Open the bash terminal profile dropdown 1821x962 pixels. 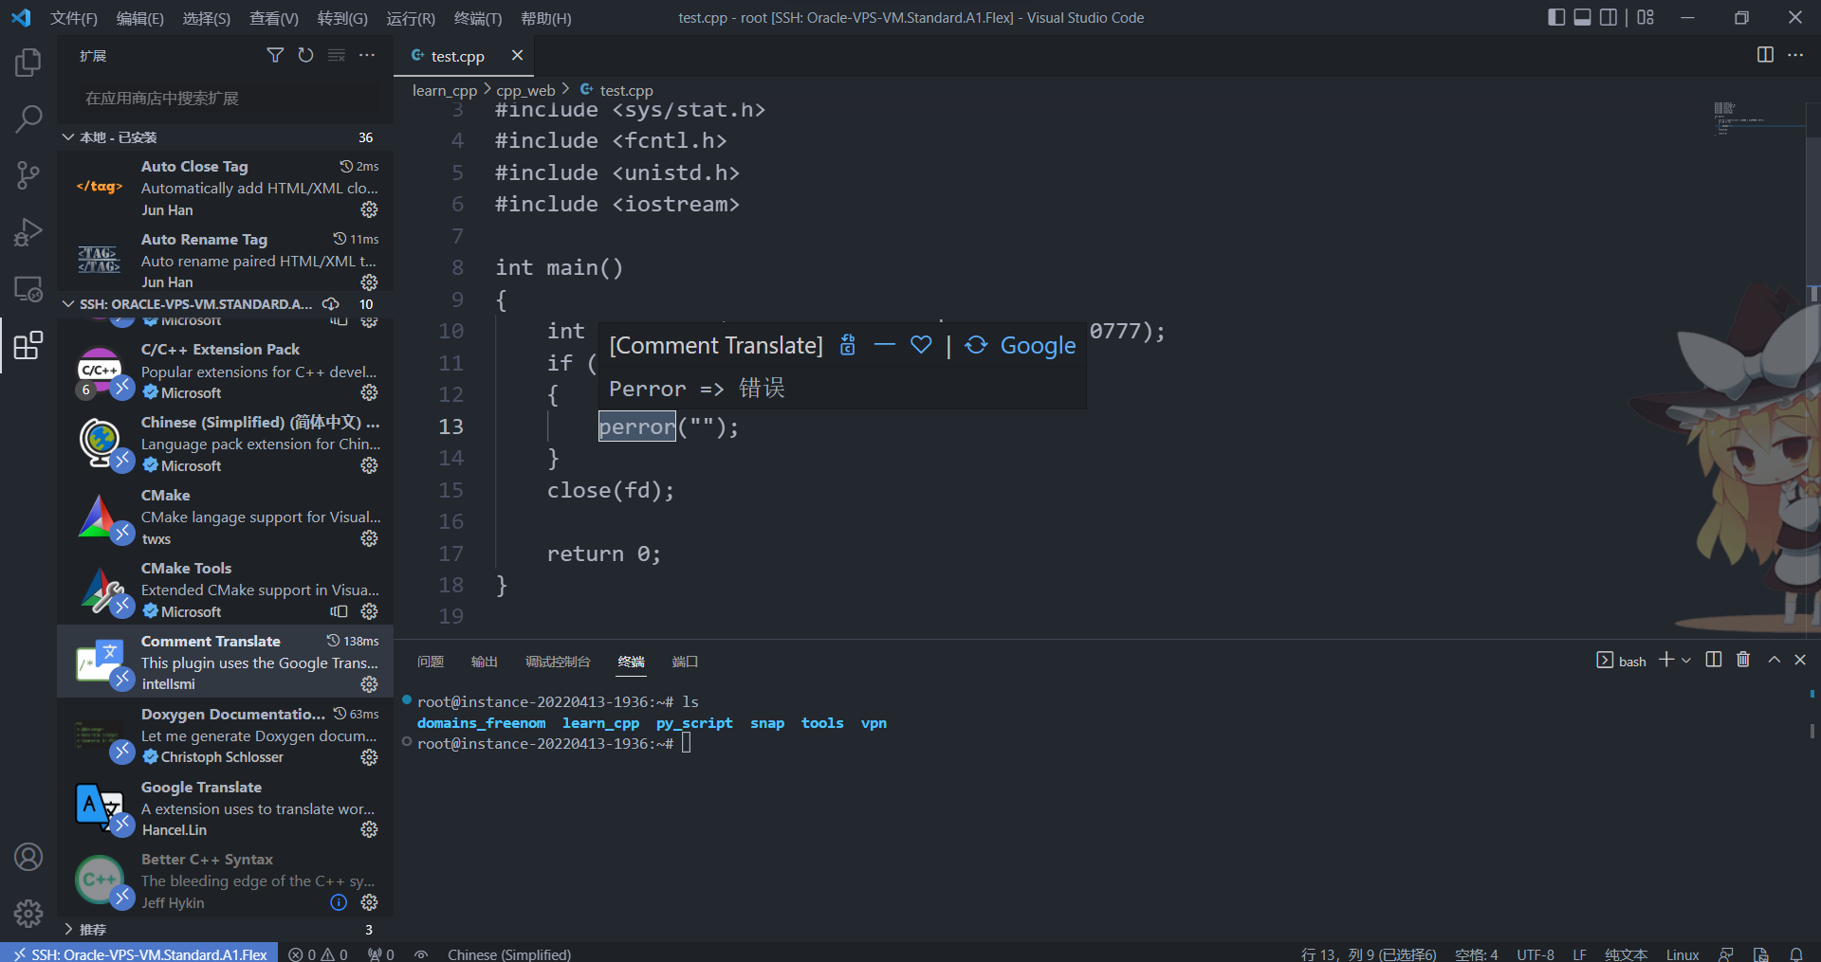(1685, 660)
